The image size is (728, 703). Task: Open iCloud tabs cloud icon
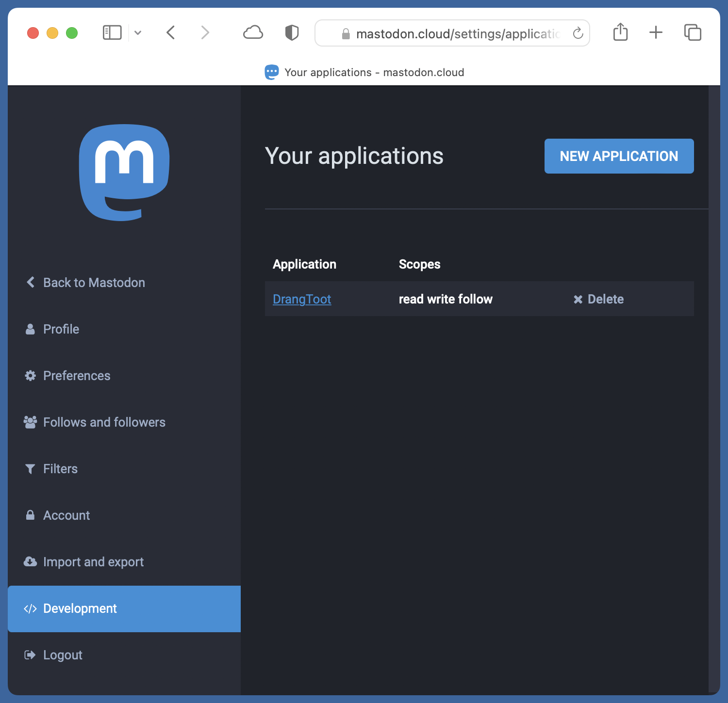(253, 33)
